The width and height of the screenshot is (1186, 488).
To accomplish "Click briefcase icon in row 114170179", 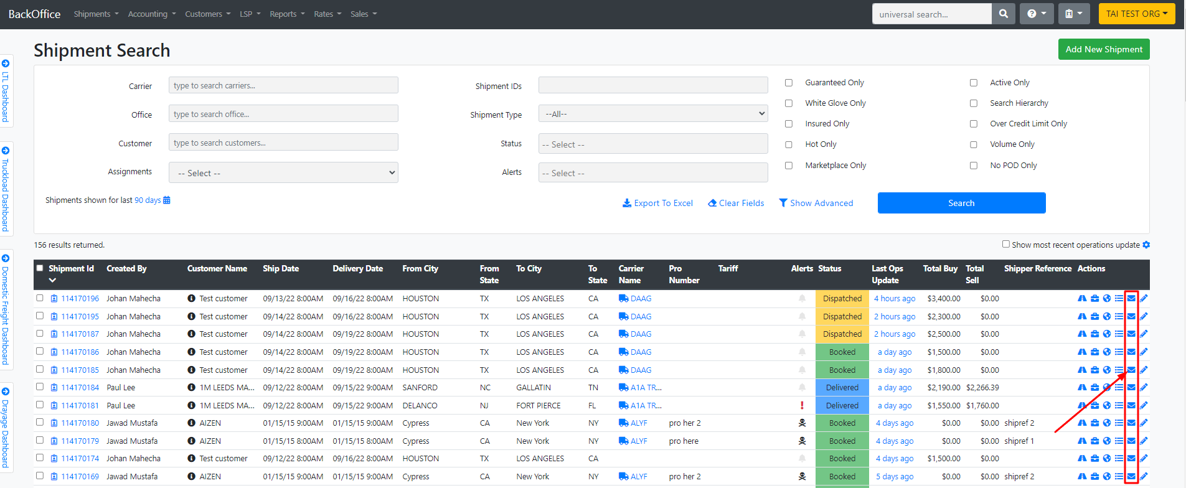I will pos(1094,441).
